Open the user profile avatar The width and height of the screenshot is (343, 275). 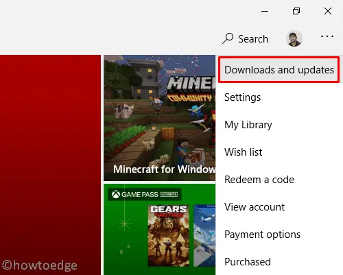(x=294, y=38)
